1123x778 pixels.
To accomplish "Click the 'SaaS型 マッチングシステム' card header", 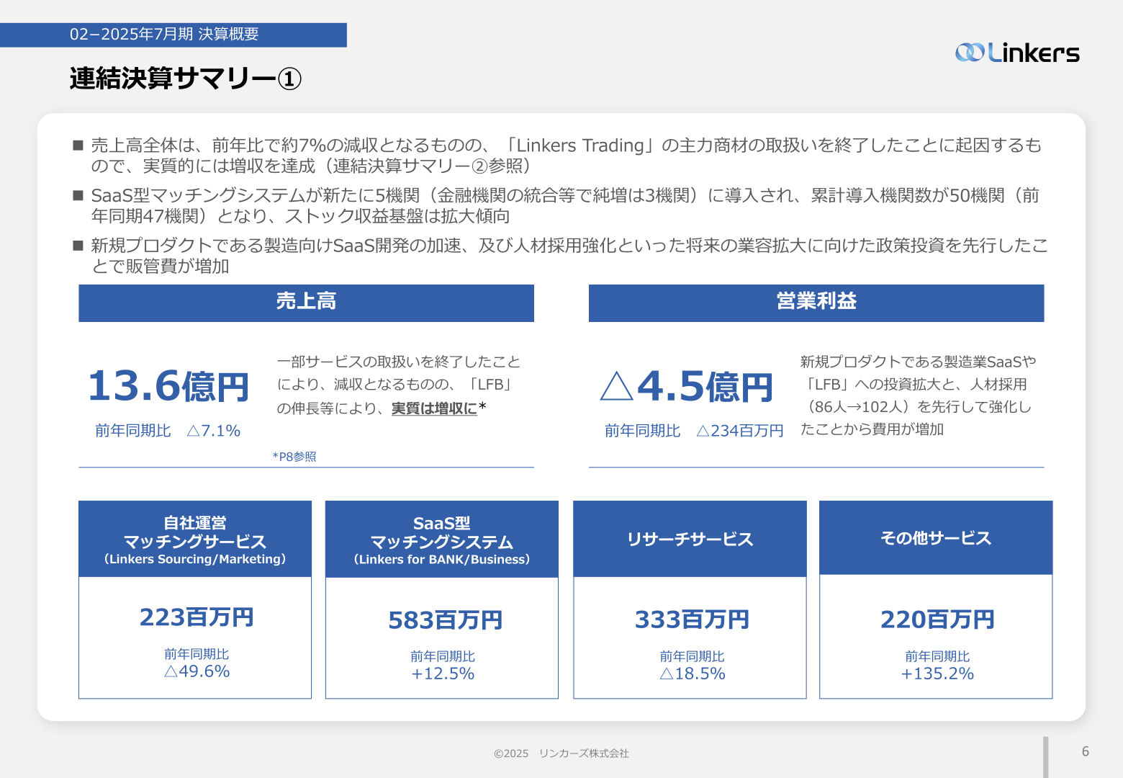I will click(x=442, y=540).
